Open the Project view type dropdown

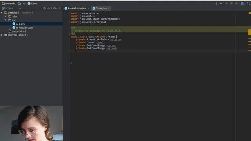(20, 9)
